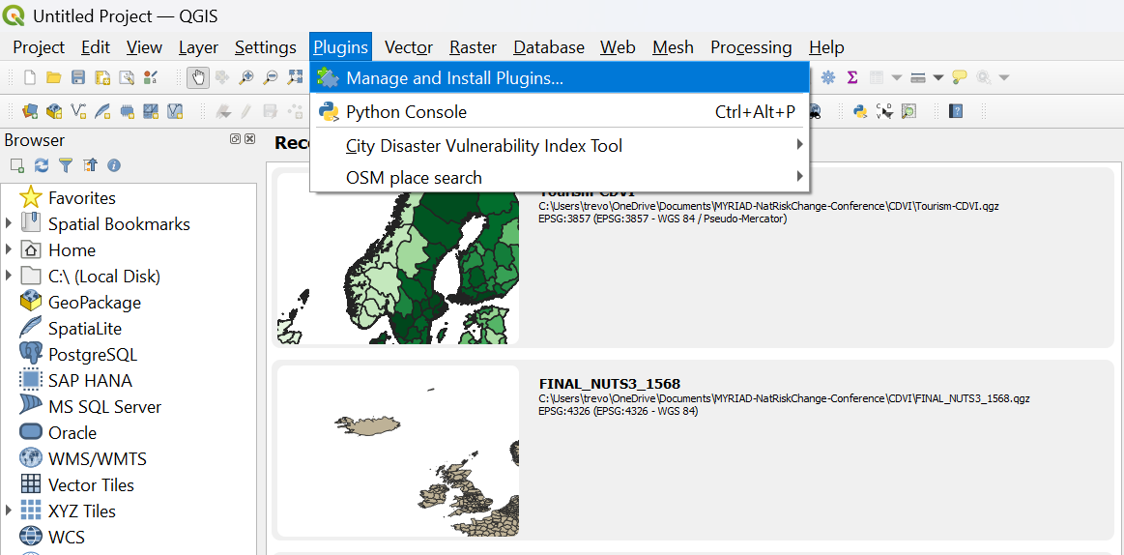The height and width of the screenshot is (555, 1124).
Task: Open the Measure tool dropdown arrow
Action: click(937, 77)
